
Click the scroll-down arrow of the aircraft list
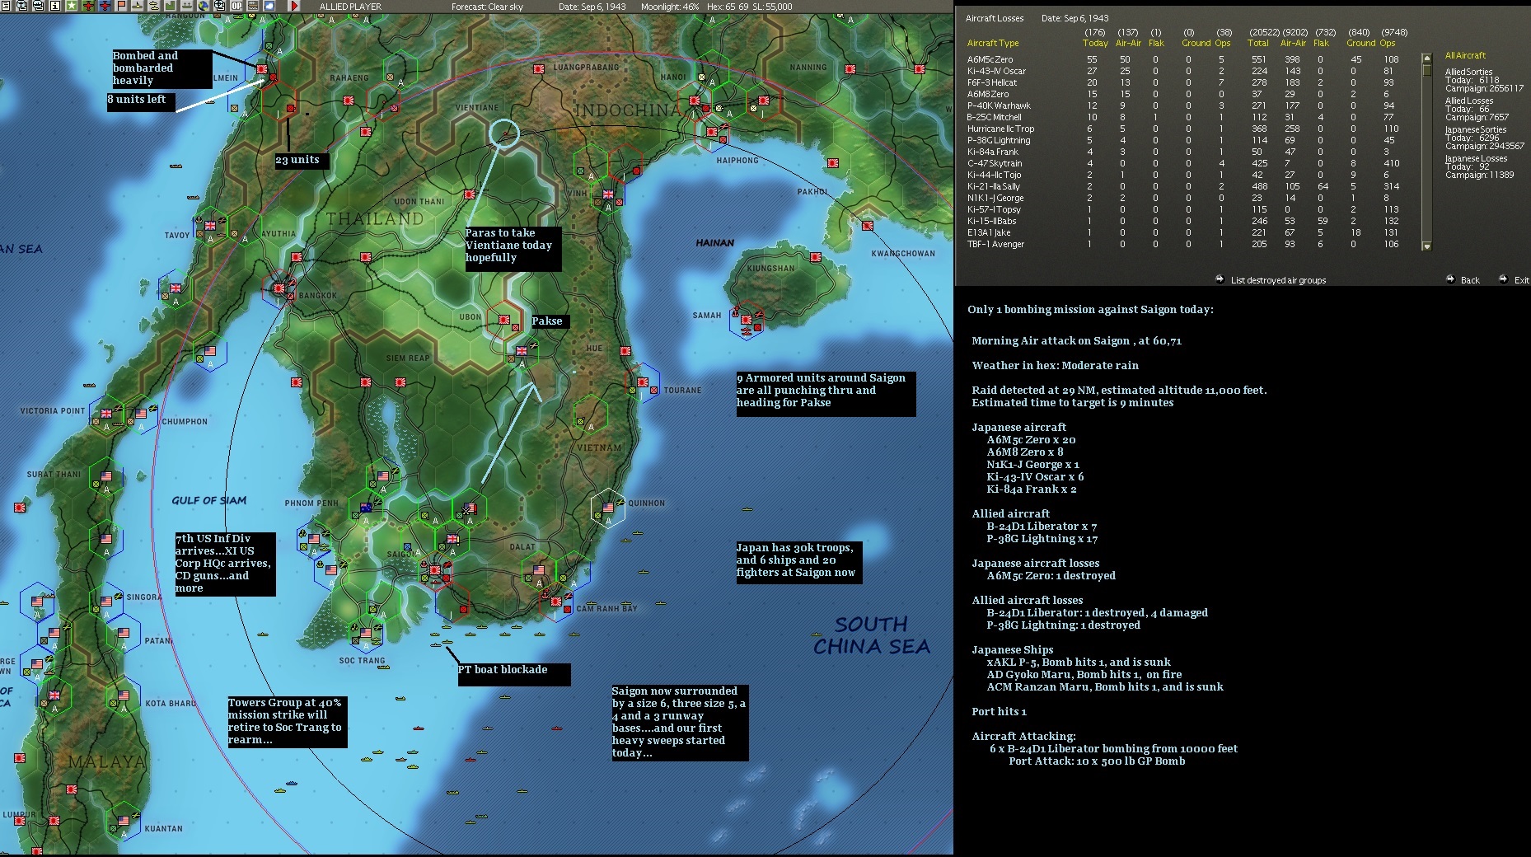click(x=1427, y=246)
